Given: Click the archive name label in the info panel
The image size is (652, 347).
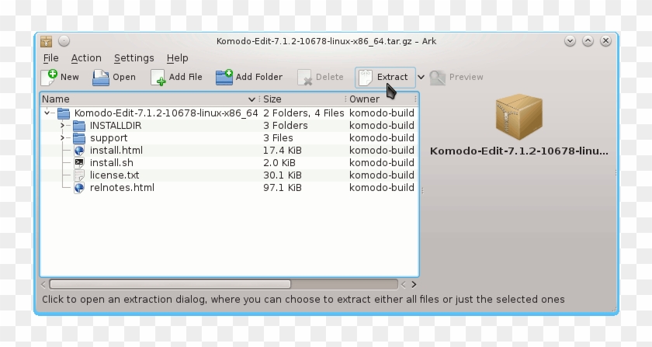Looking at the screenshot, I should pyautogui.click(x=519, y=151).
